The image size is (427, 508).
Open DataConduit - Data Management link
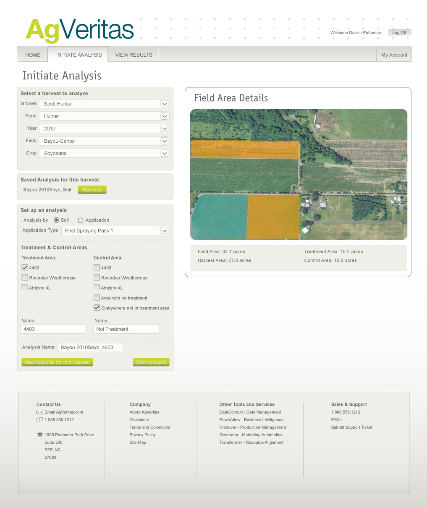point(250,412)
